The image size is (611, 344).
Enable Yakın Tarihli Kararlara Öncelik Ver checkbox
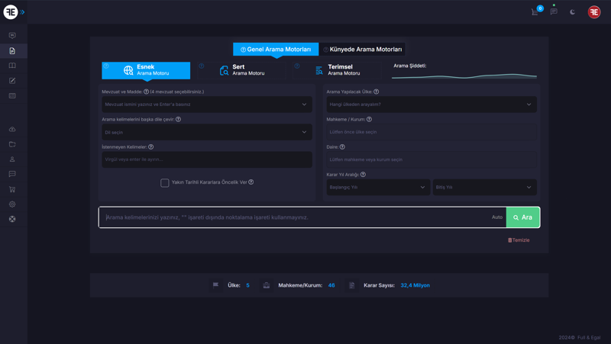pyautogui.click(x=164, y=182)
